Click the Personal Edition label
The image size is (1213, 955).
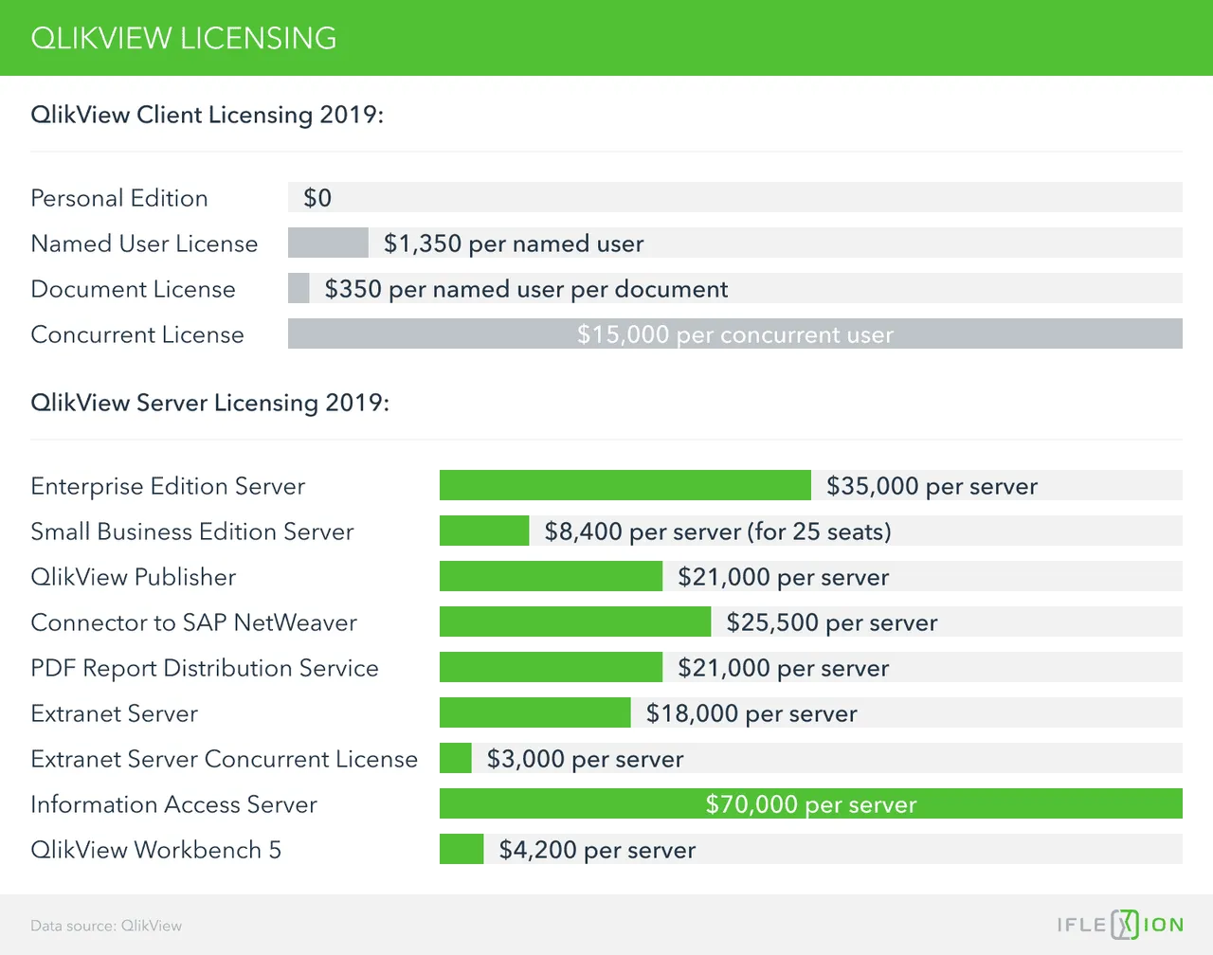point(119,198)
